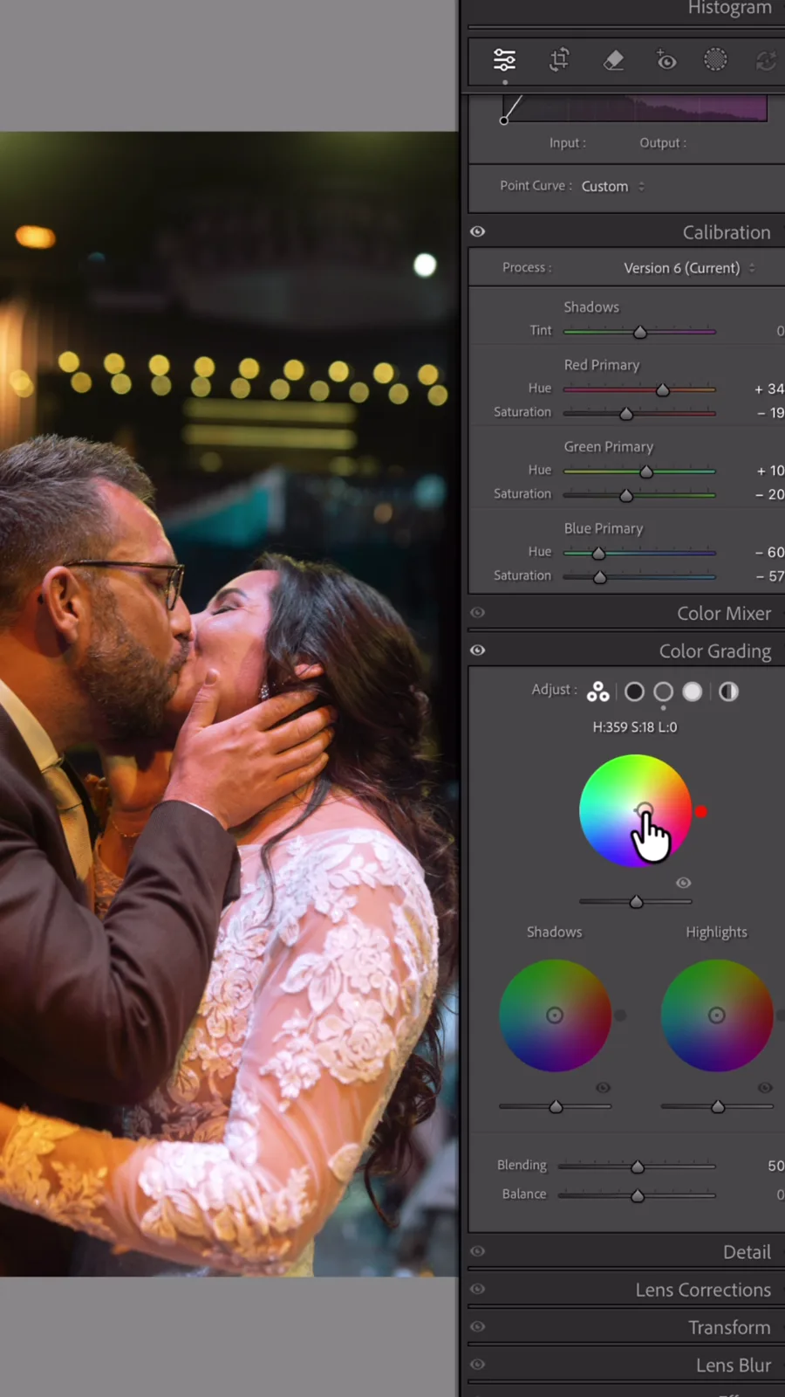Switch to Shadows adjust mode circle

635,692
